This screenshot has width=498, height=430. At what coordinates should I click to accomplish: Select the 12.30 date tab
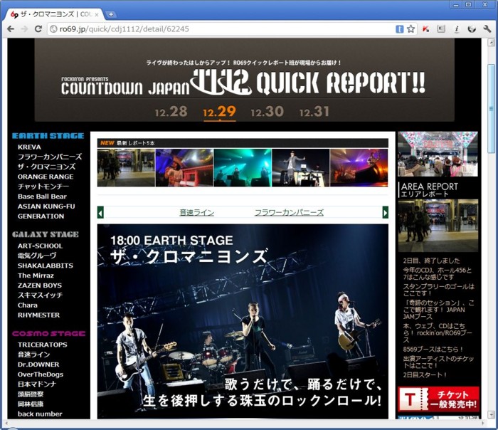267,112
